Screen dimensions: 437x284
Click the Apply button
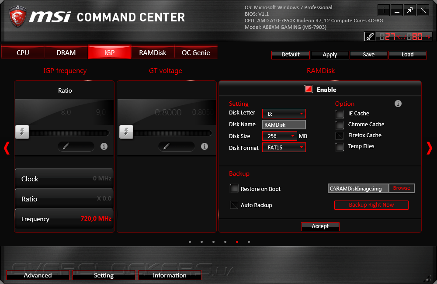tap(329, 55)
